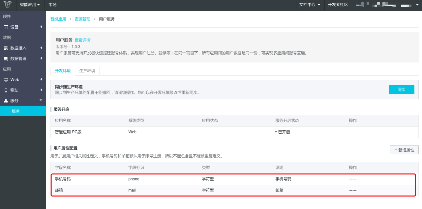
Task: Click the 字符型 type in mail row
Action: point(208,190)
